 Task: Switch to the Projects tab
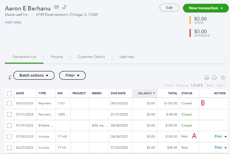(57, 57)
